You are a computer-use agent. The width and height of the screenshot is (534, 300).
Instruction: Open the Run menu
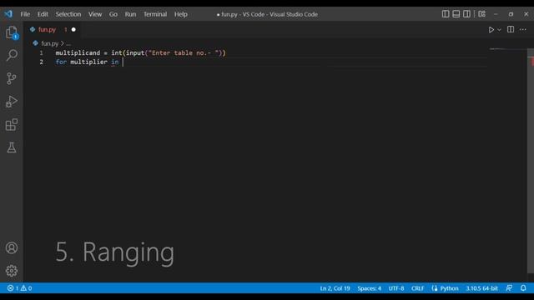point(130,14)
